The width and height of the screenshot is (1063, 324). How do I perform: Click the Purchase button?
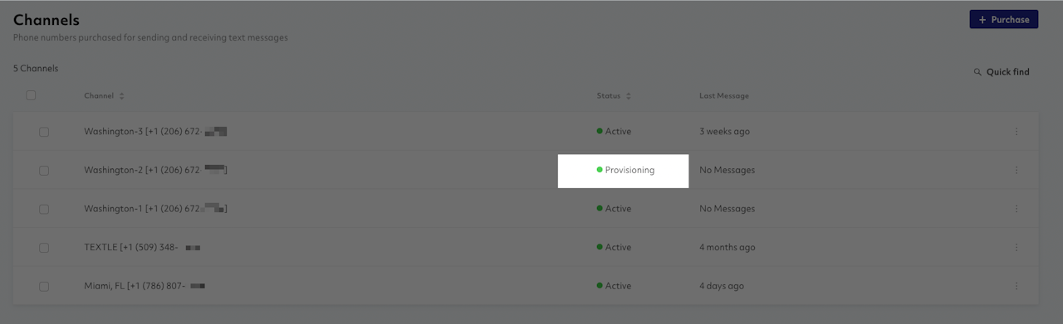(x=1003, y=19)
